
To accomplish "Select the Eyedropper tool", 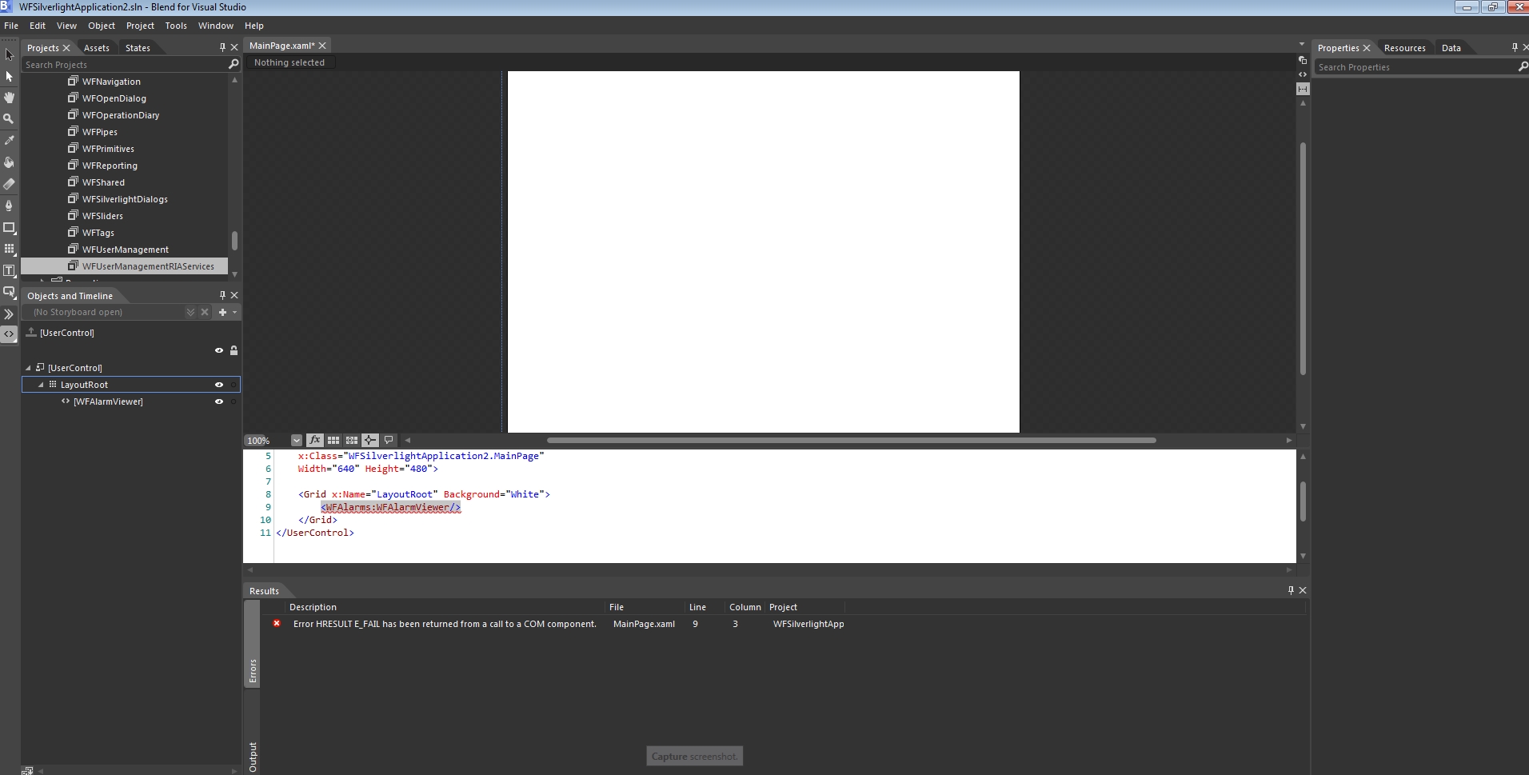I will pos(10,140).
